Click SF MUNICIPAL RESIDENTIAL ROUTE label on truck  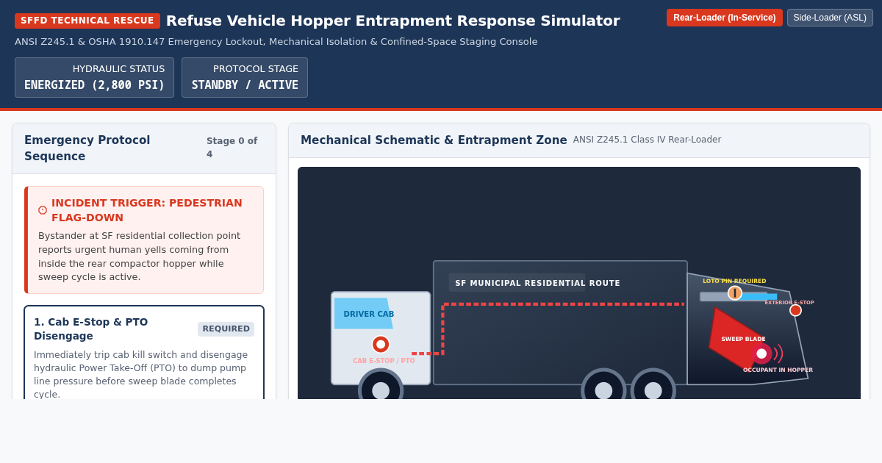pyautogui.click(x=537, y=283)
